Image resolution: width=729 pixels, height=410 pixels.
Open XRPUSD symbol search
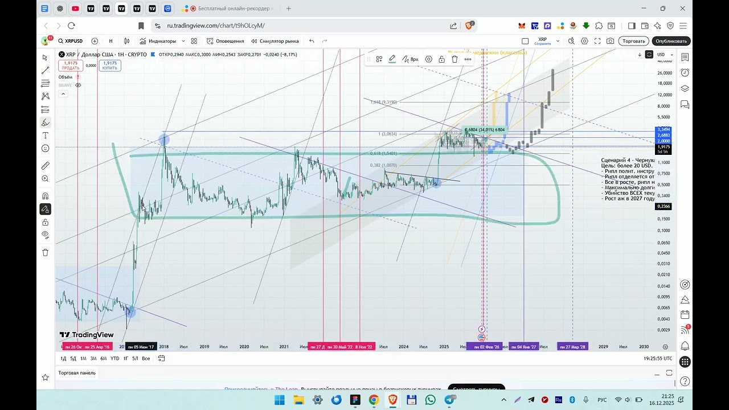tap(71, 41)
